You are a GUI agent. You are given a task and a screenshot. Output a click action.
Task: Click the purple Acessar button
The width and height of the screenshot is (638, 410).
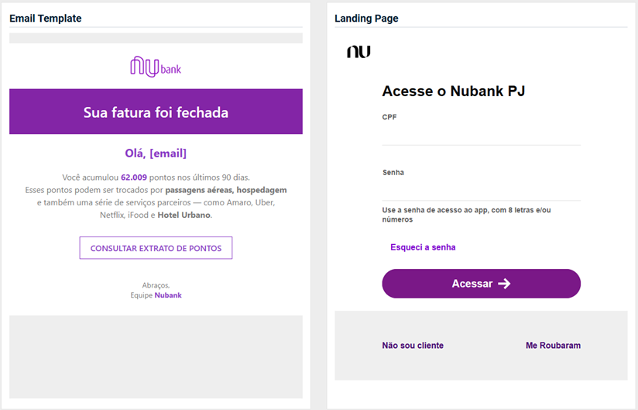[481, 284]
